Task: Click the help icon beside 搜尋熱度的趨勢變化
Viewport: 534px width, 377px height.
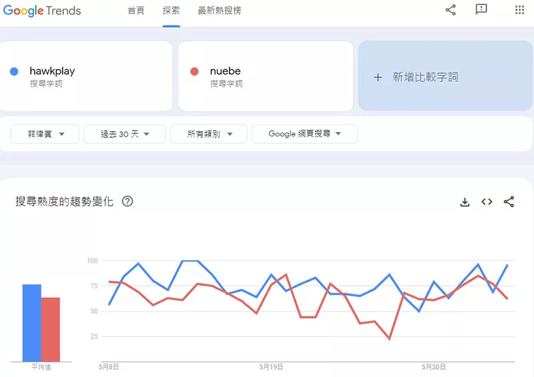Action: 127,202
